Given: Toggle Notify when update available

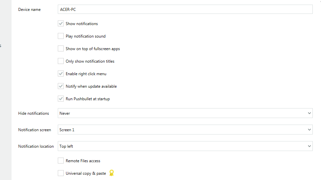Looking at the screenshot, I should coord(61,86).
